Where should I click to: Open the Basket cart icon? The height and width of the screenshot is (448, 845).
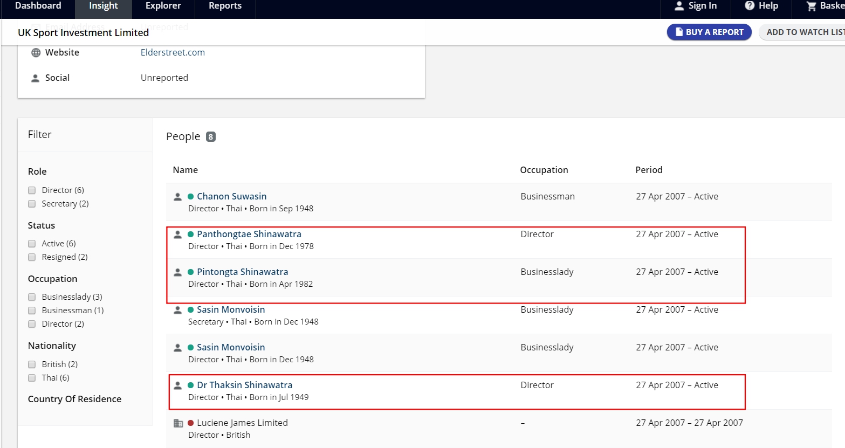[811, 6]
